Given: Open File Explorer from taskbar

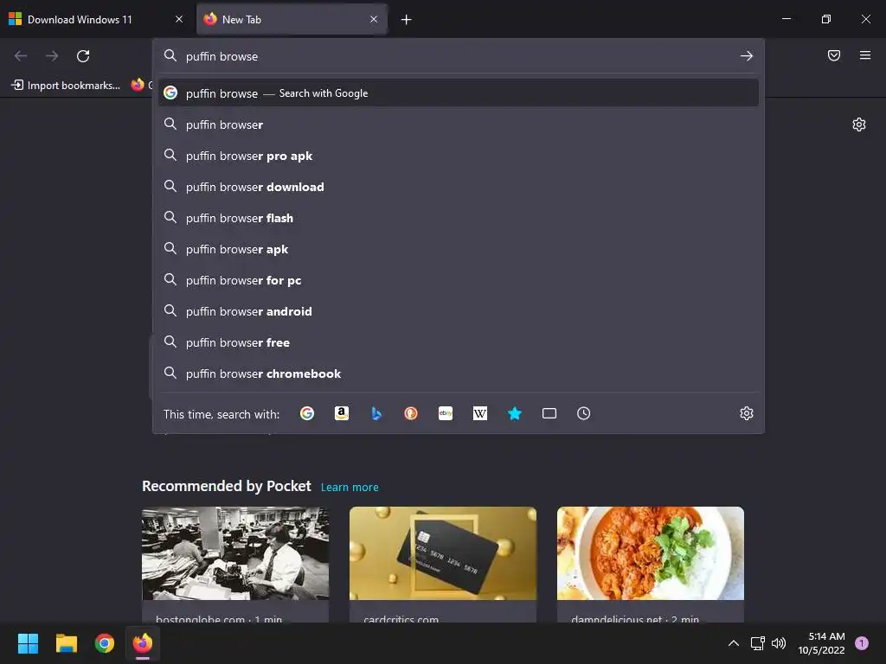Looking at the screenshot, I should pyautogui.click(x=66, y=643).
